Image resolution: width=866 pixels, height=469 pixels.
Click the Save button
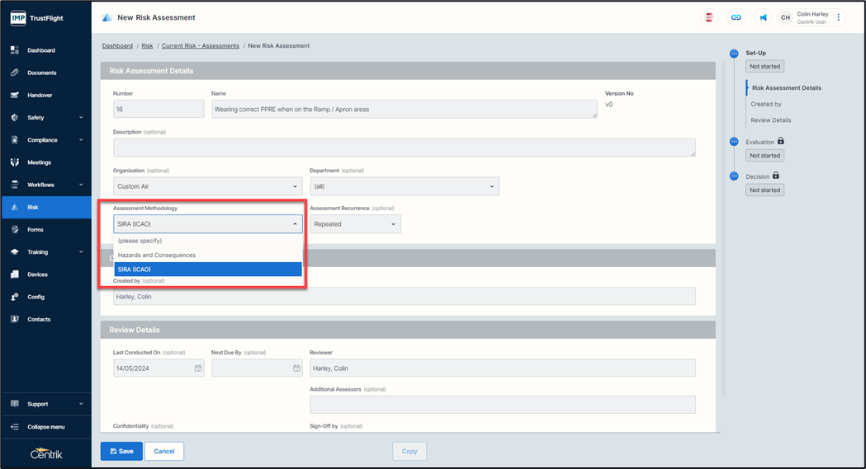click(121, 451)
